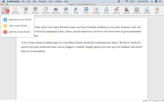This screenshot has height=102, width=164.
Task: Click the blue grammar issues count circle
Action: pos(5,20)
